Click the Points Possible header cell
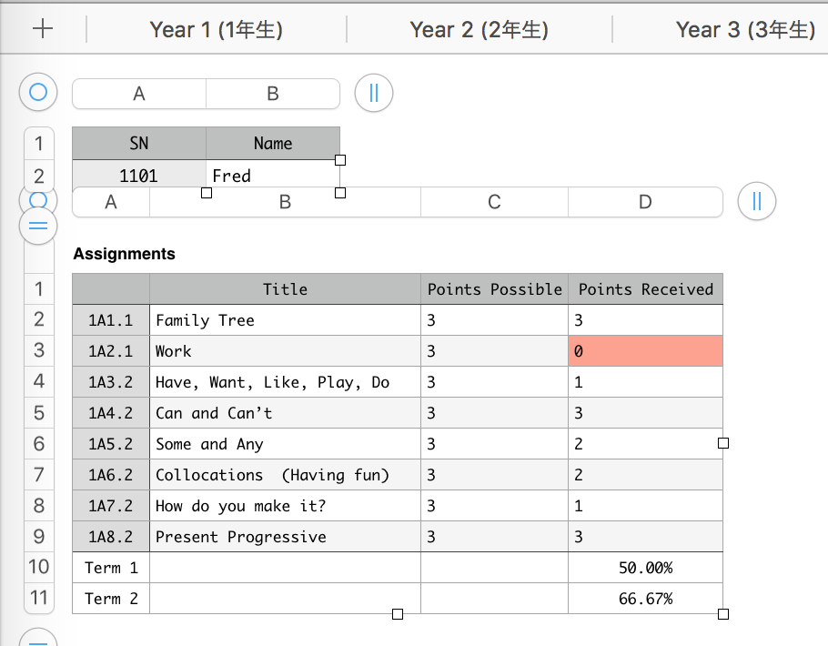828x646 pixels. click(494, 289)
